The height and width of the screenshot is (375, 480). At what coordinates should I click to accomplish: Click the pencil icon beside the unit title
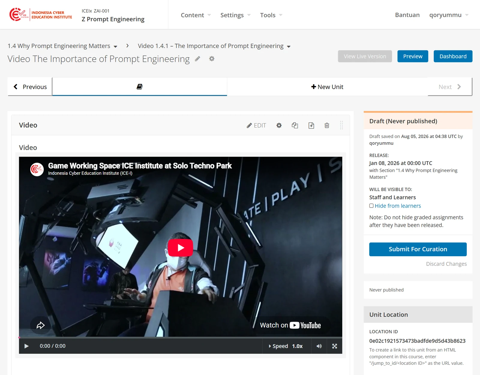click(197, 59)
